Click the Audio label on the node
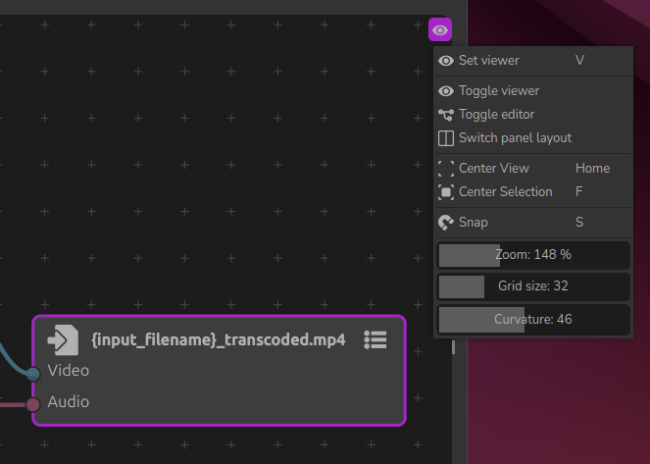The width and height of the screenshot is (650, 464). click(x=69, y=402)
